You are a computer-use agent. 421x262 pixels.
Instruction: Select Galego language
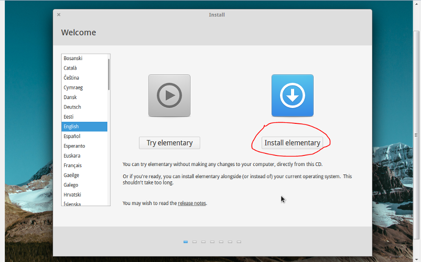[x=84, y=185]
